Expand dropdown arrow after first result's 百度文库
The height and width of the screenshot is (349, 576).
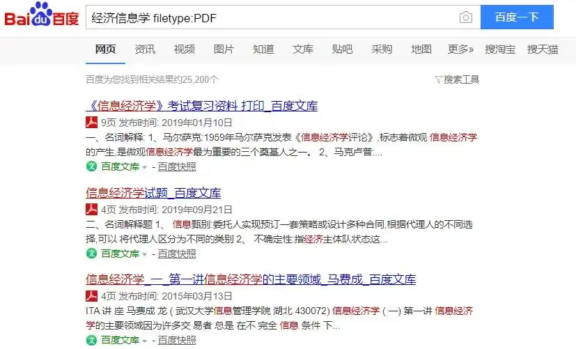click(x=145, y=167)
